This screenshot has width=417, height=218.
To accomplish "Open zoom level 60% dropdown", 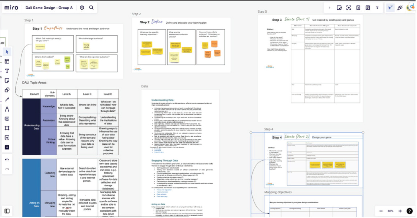I will [390, 211].
